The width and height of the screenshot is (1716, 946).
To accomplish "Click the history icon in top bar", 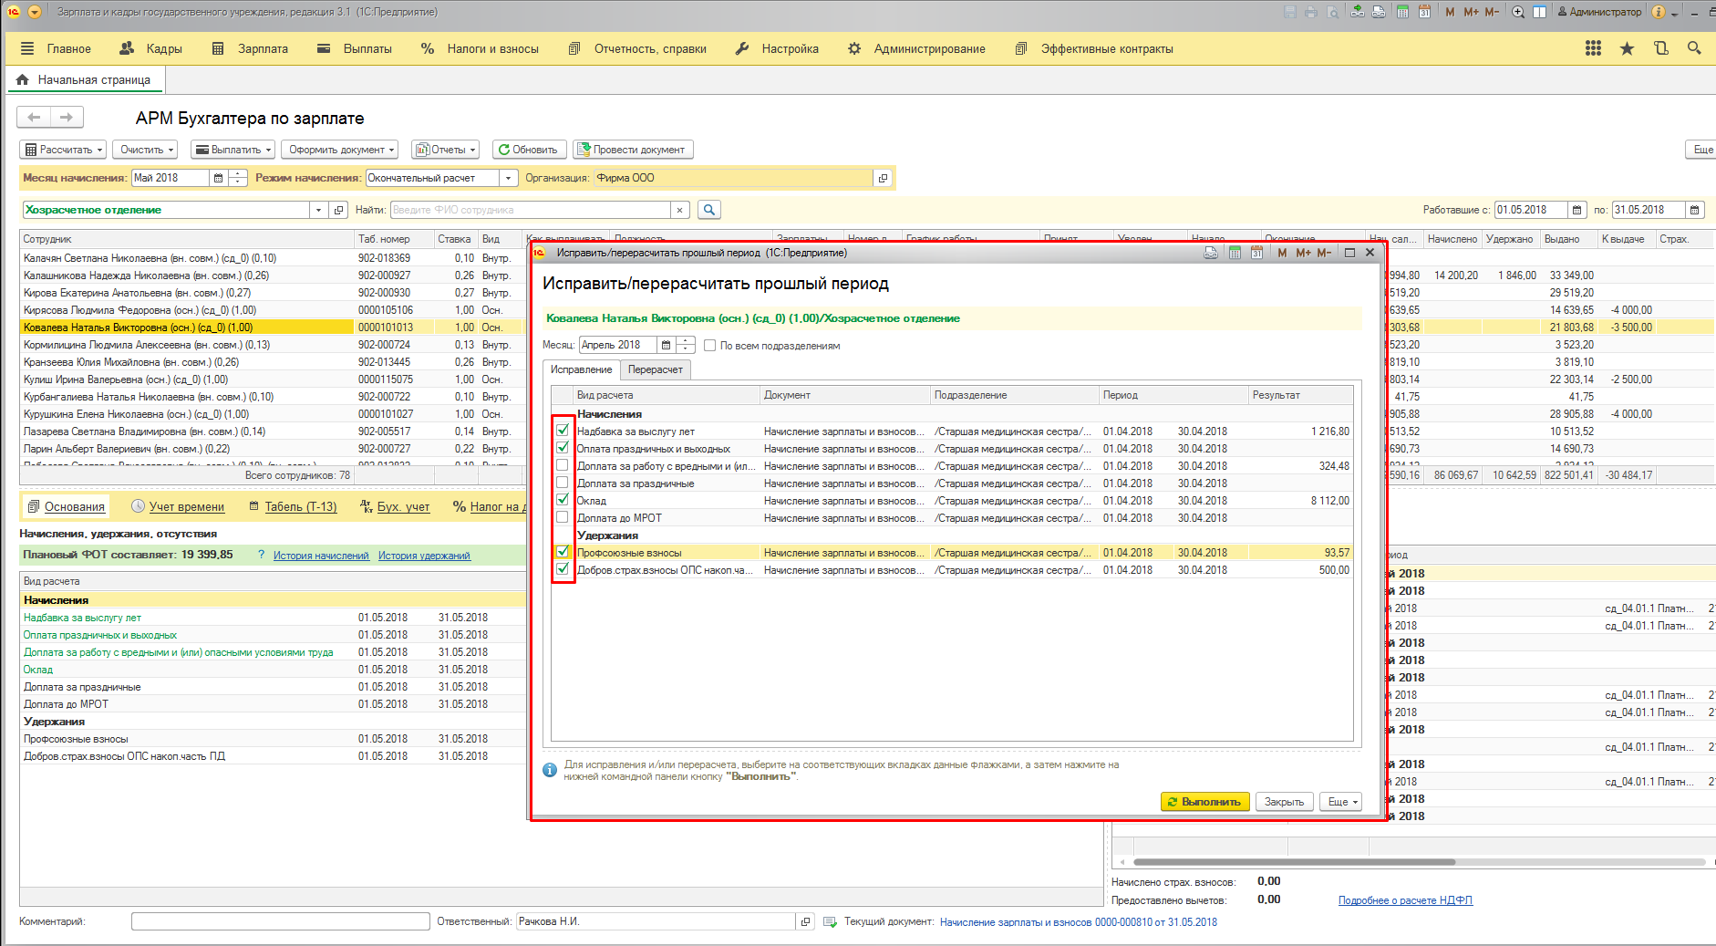I will point(1660,48).
